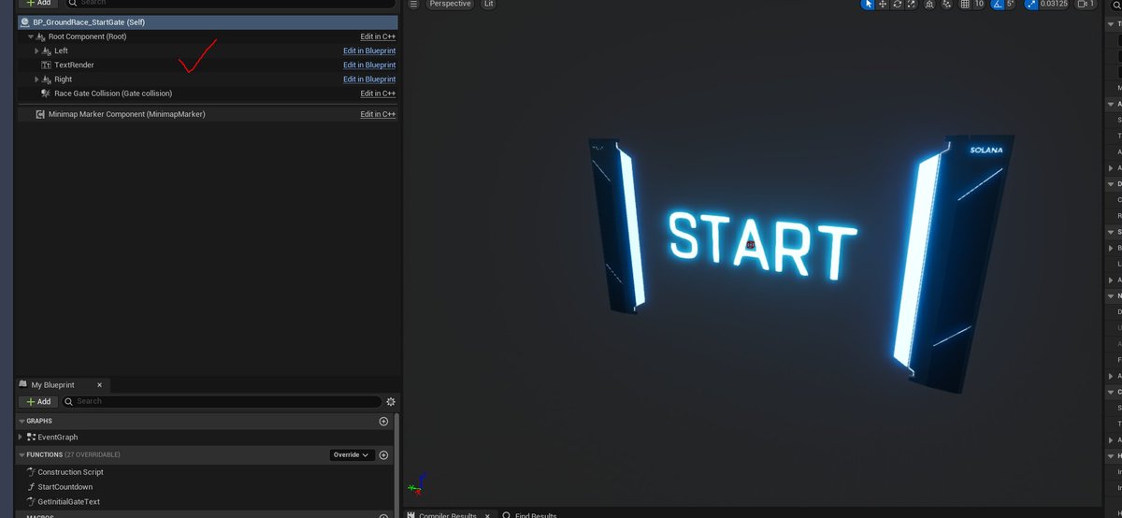Close the My Blueprint tab
The width and height of the screenshot is (1122, 518).
101,384
